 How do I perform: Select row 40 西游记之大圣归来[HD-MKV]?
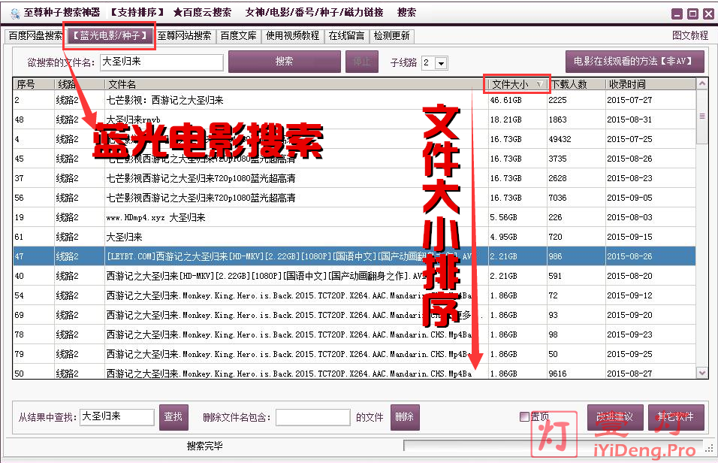[354, 276]
